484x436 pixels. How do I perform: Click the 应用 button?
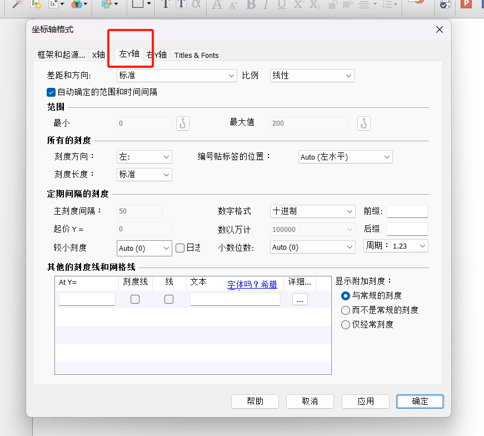[365, 402]
